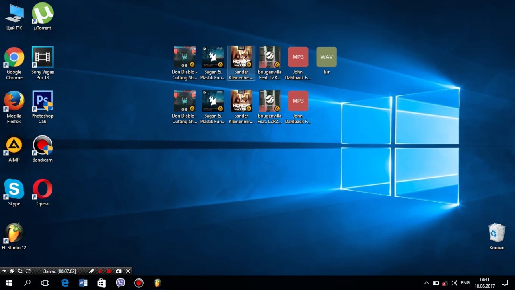515x290 pixels.
Task: Open Word from the taskbar
Action: (x=83, y=283)
